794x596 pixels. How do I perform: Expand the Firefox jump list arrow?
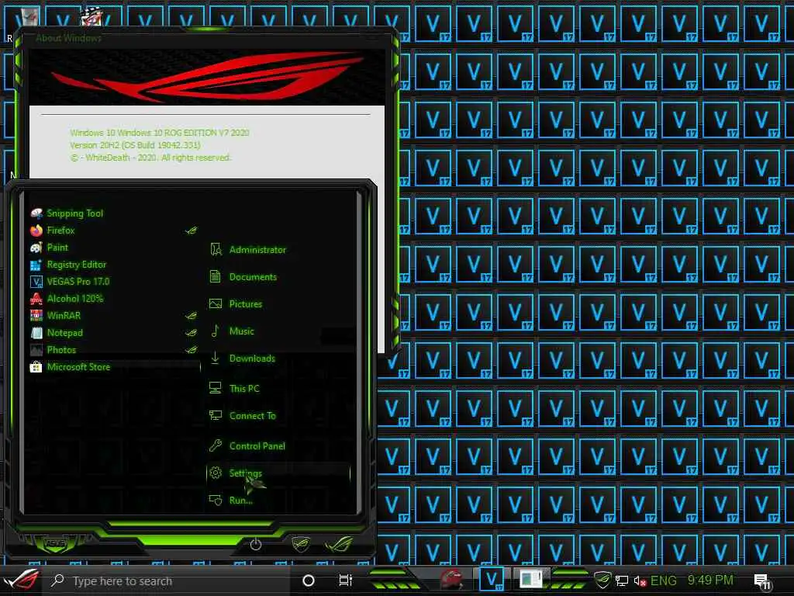(x=191, y=230)
